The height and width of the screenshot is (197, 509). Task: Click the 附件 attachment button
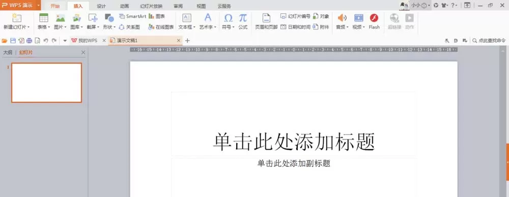tap(321, 27)
